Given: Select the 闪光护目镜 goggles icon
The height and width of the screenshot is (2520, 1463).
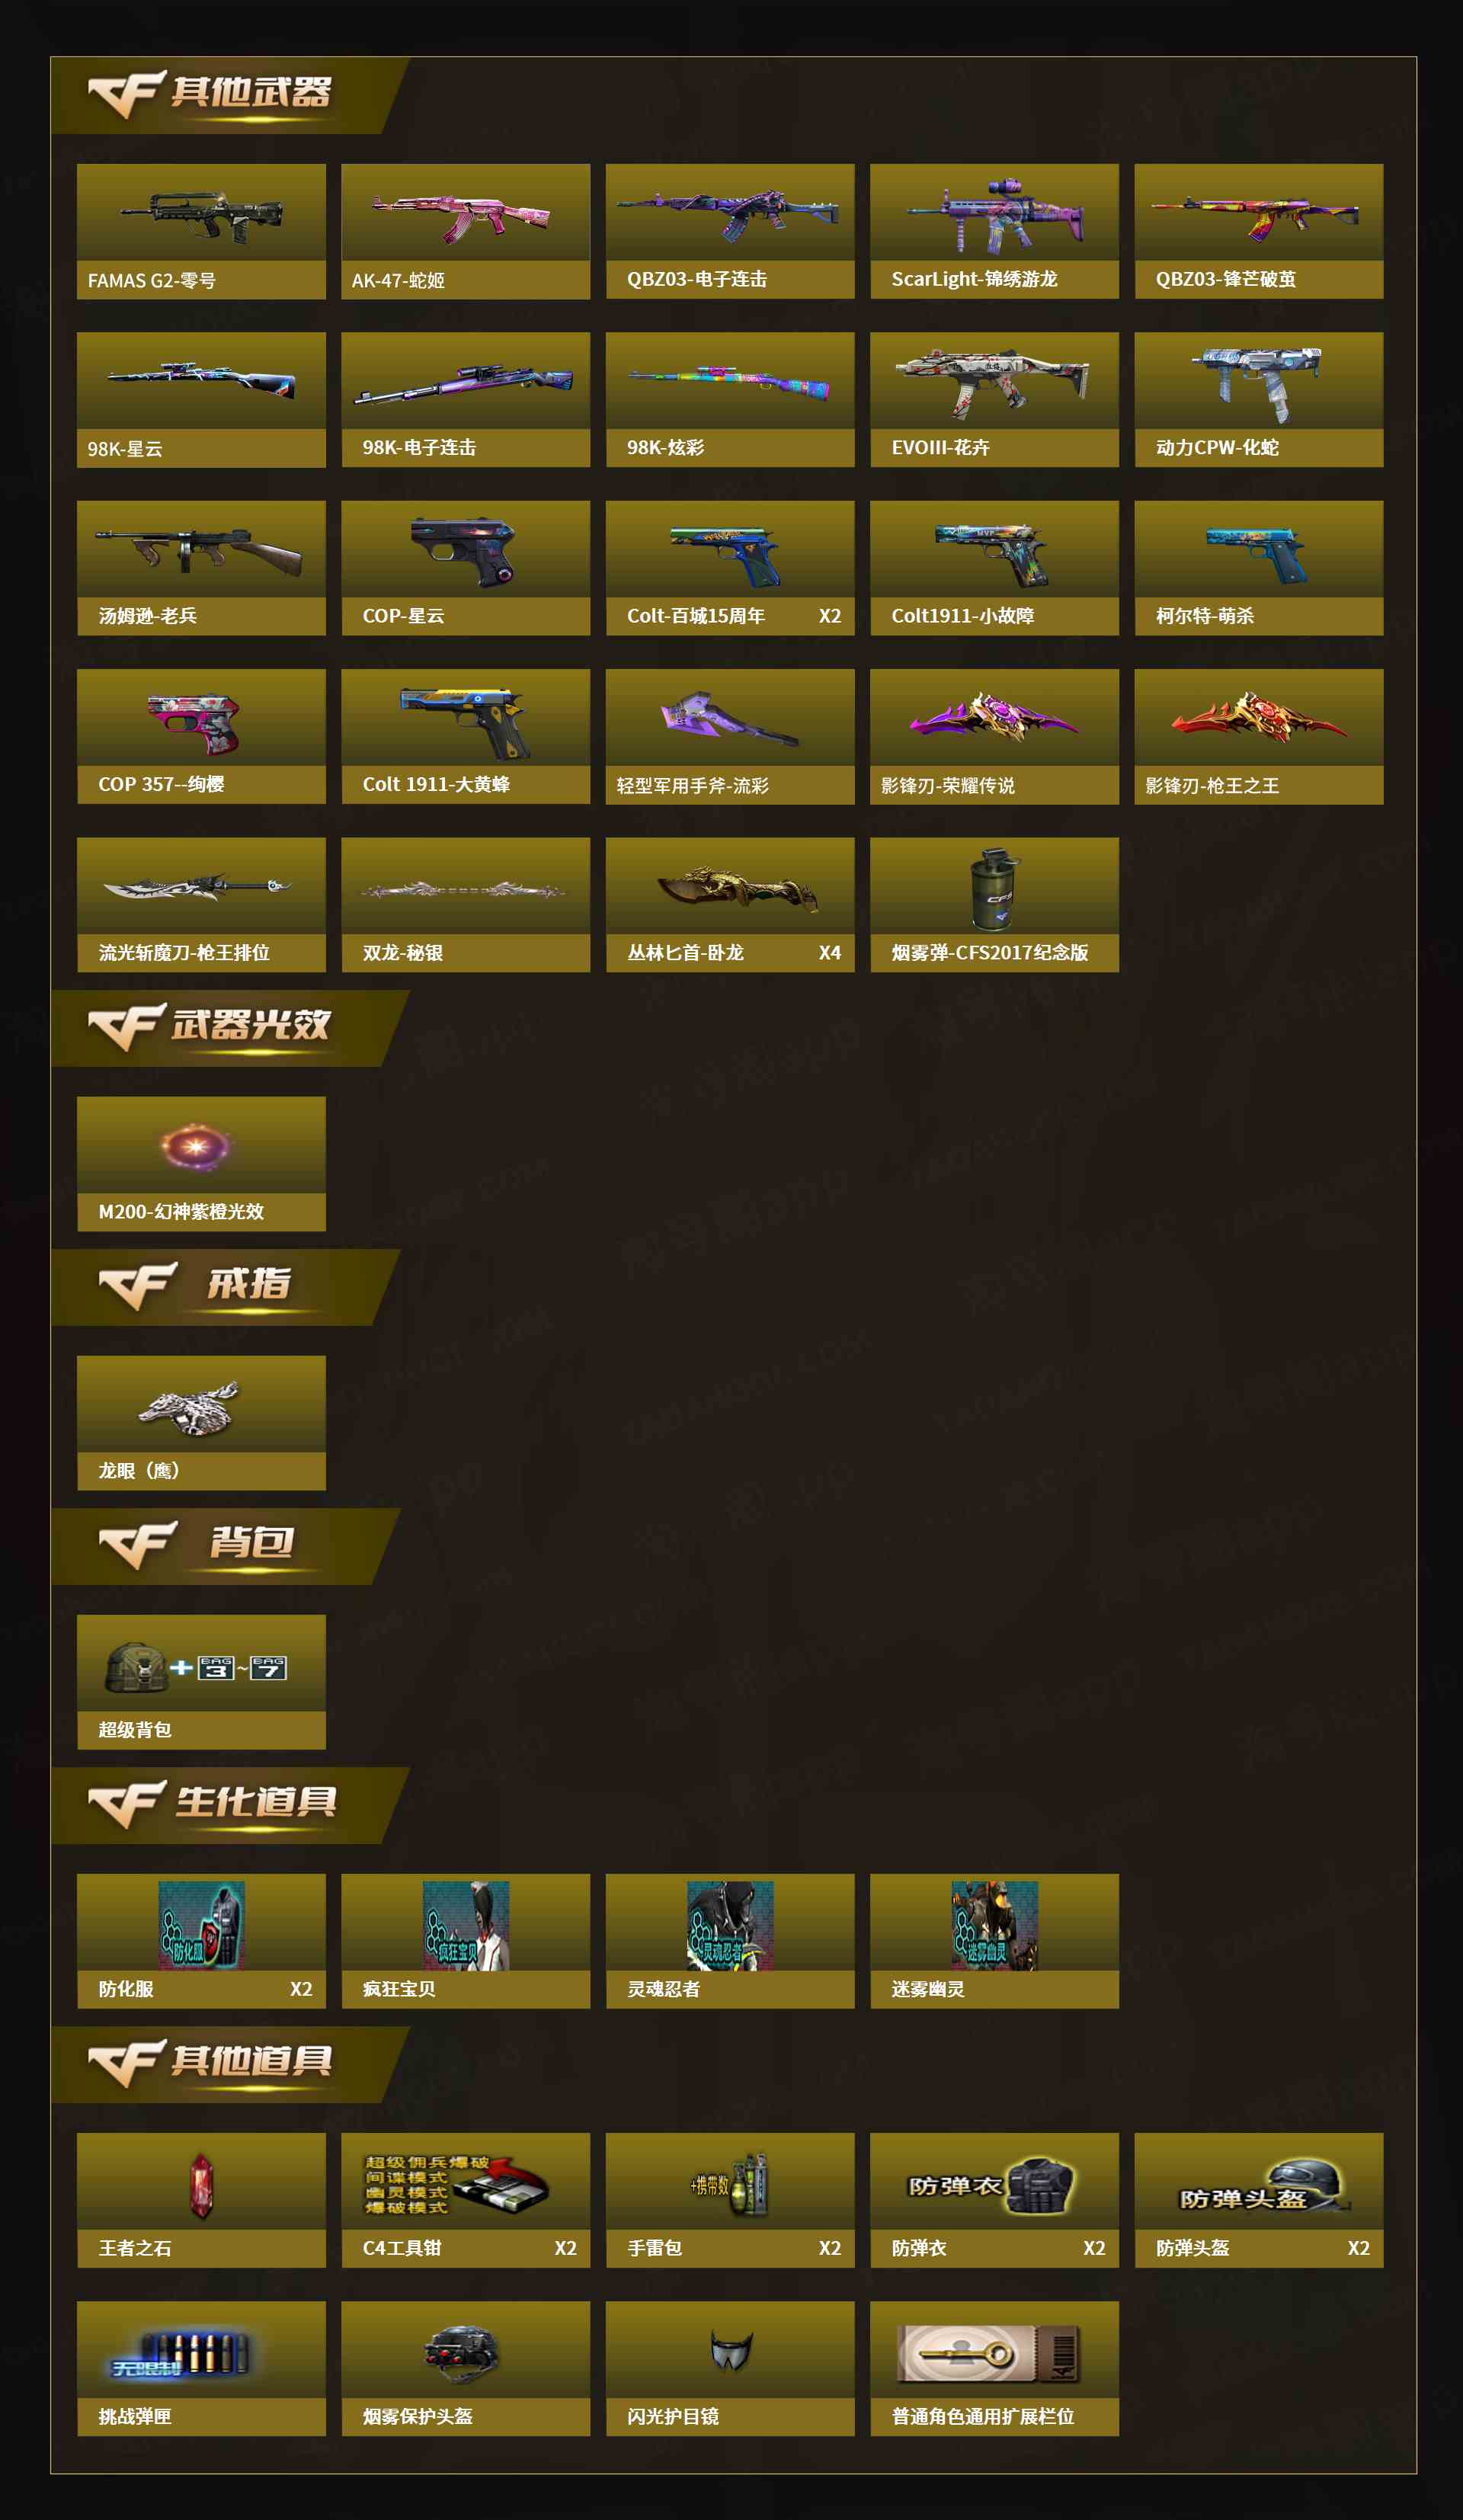Looking at the screenshot, I should 731,2350.
